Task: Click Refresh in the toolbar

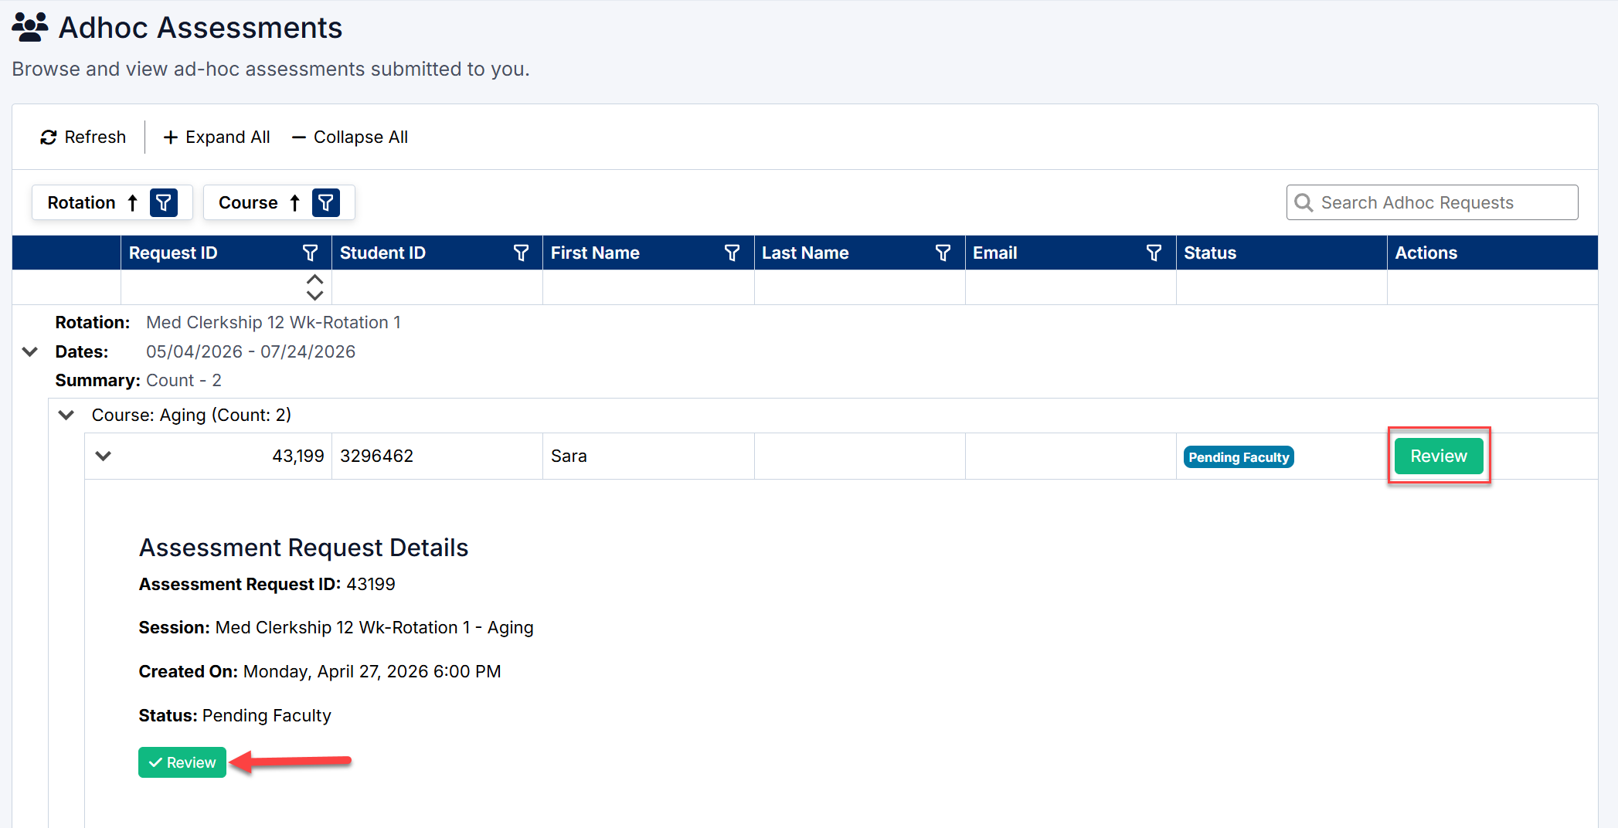Action: point(83,137)
